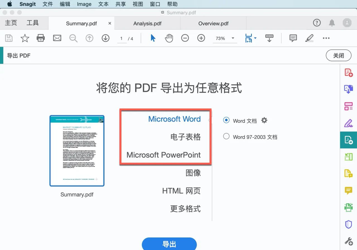Image resolution: width=357 pixels, height=250 pixels.
Task: Open the Snagit menu
Action: (x=28, y=4)
